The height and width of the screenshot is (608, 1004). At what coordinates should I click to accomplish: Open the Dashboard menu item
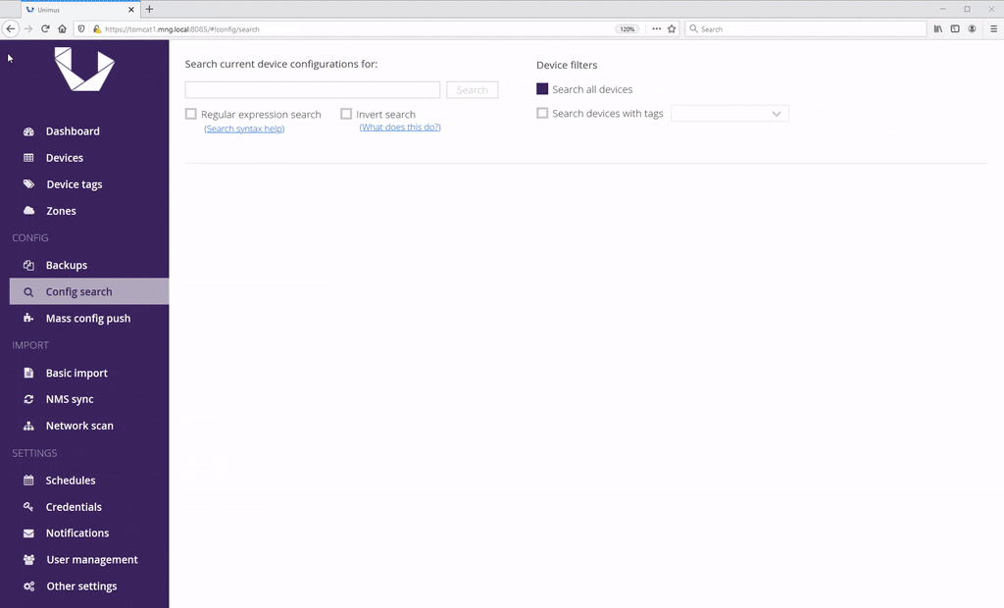(x=73, y=131)
